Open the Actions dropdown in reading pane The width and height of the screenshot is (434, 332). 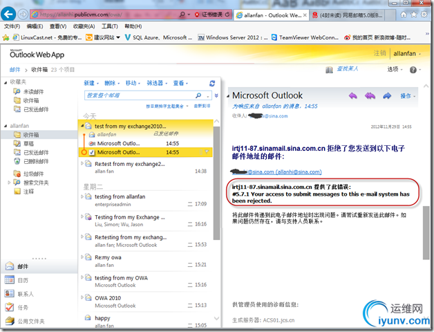pyautogui.click(x=408, y=96)
